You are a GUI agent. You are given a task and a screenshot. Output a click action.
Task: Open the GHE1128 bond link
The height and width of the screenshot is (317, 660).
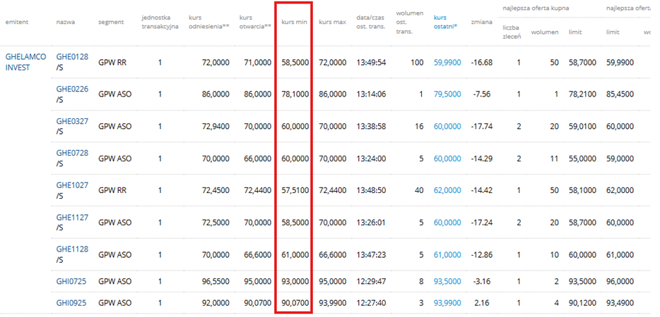pos(72,249)
